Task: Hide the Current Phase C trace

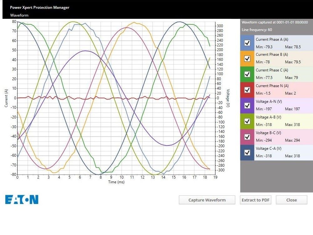Action: (247, 74)
